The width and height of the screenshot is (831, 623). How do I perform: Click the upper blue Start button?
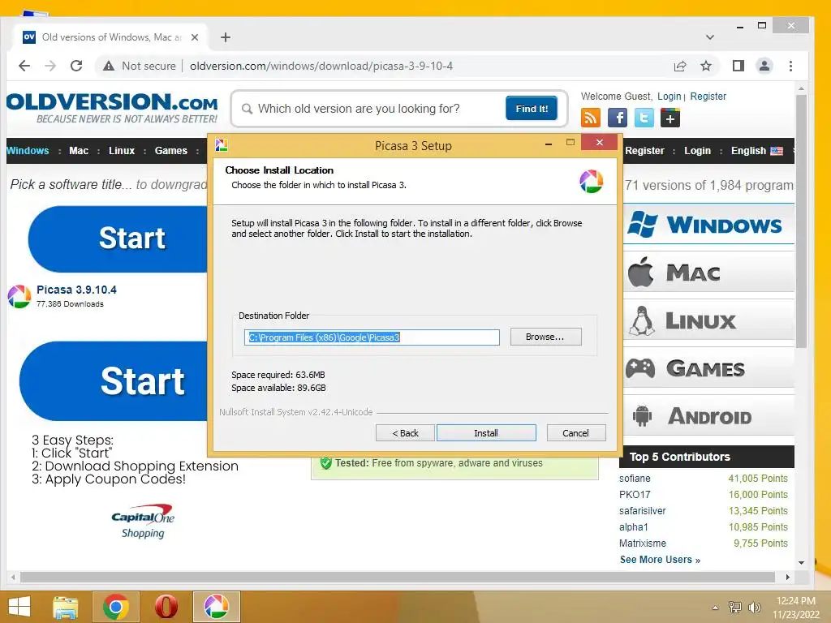[118, 239]
